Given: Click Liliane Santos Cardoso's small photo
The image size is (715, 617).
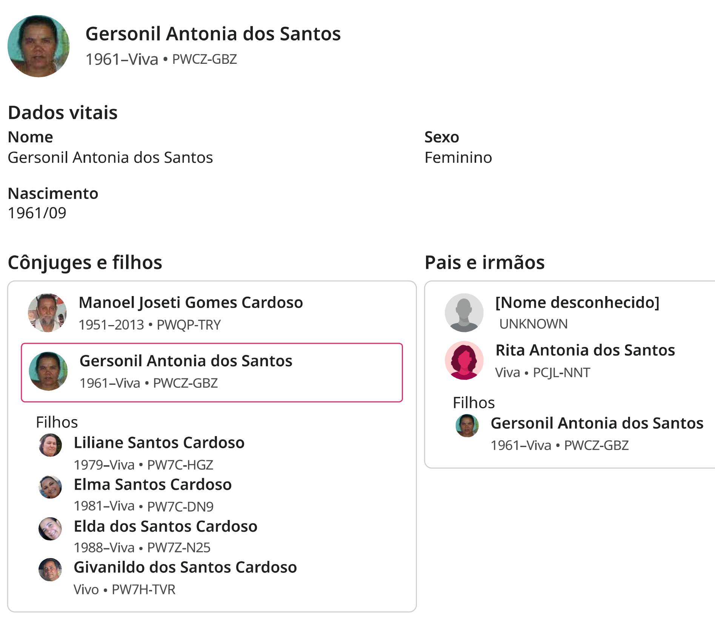Looking at the screenshot, I should pos(50,445).
